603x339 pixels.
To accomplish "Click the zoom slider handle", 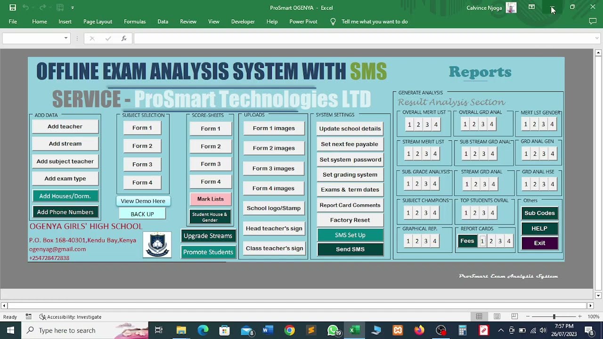I will pyautogui.click(x=554, y=317).
